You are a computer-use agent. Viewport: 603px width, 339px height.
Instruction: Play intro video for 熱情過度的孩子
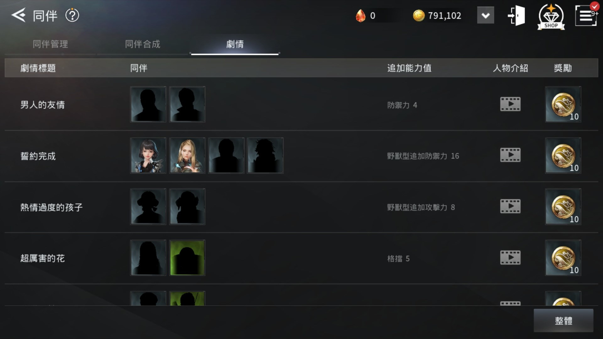510,206
